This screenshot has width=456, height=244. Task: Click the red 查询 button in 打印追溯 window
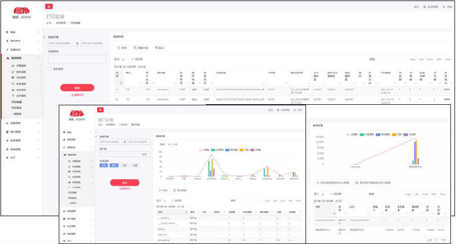78,88
